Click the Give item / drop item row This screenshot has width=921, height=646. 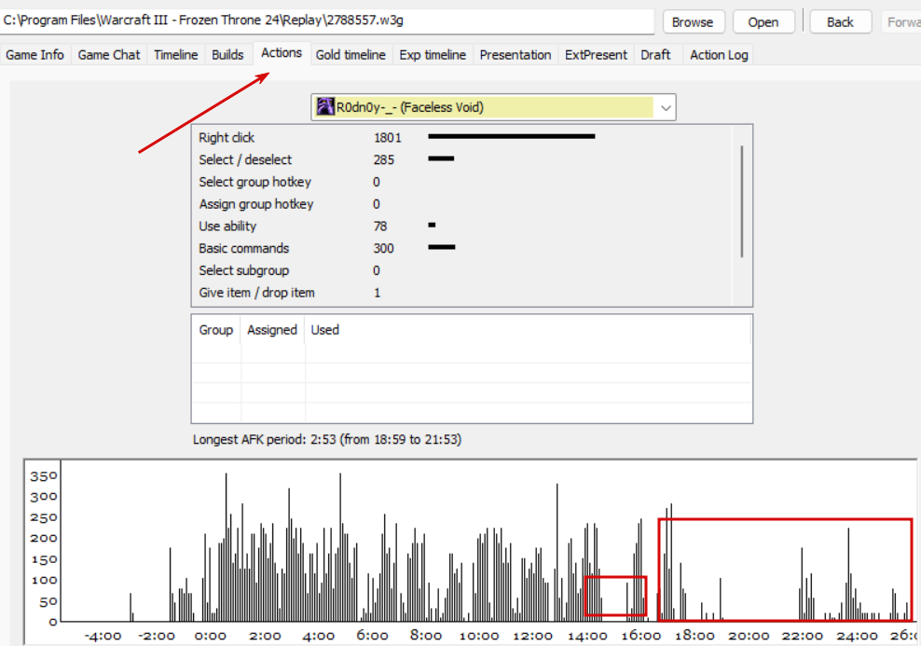tap(461, 293)
